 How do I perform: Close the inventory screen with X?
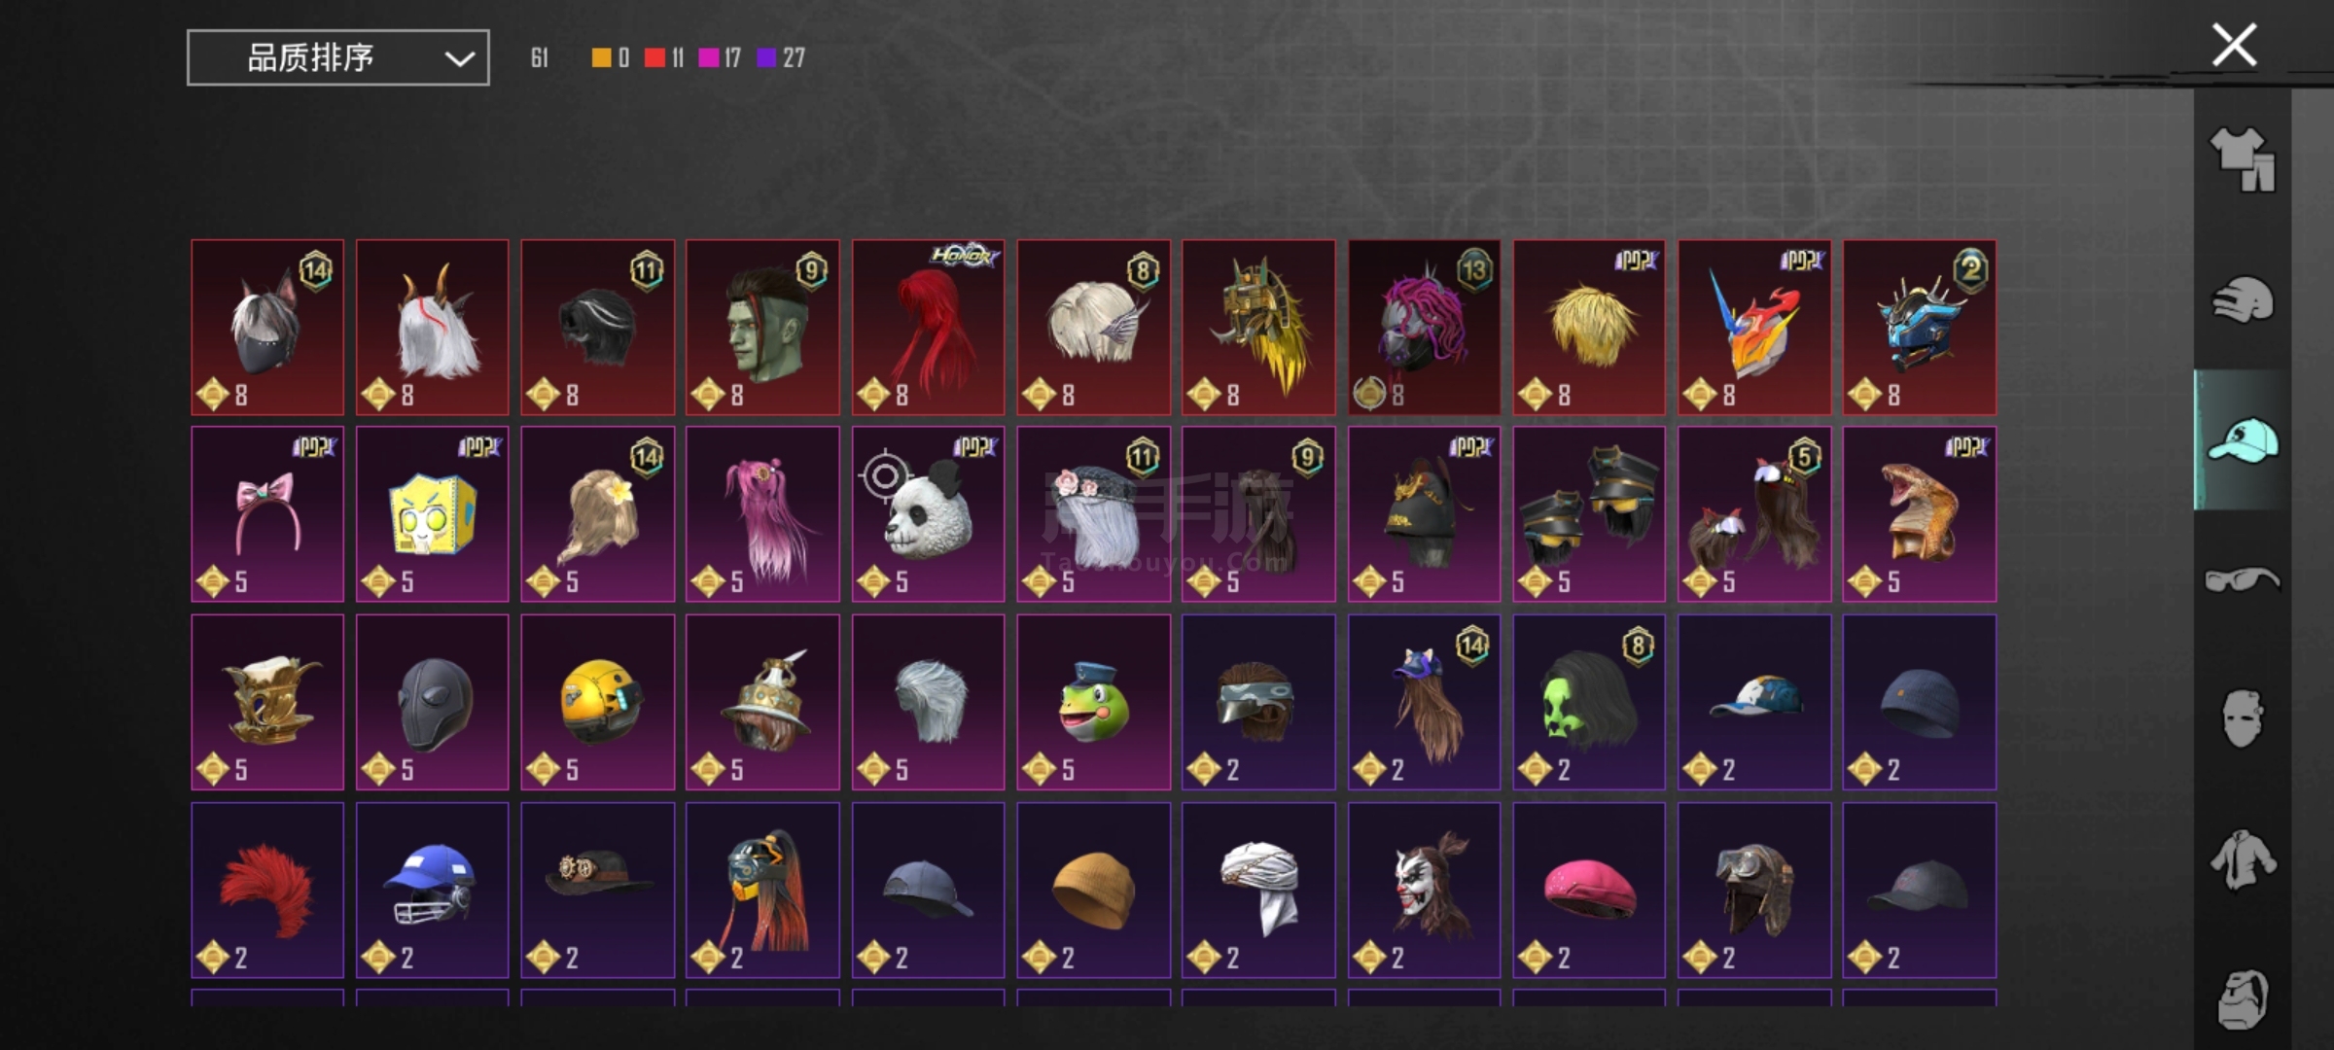[2234, 46]
